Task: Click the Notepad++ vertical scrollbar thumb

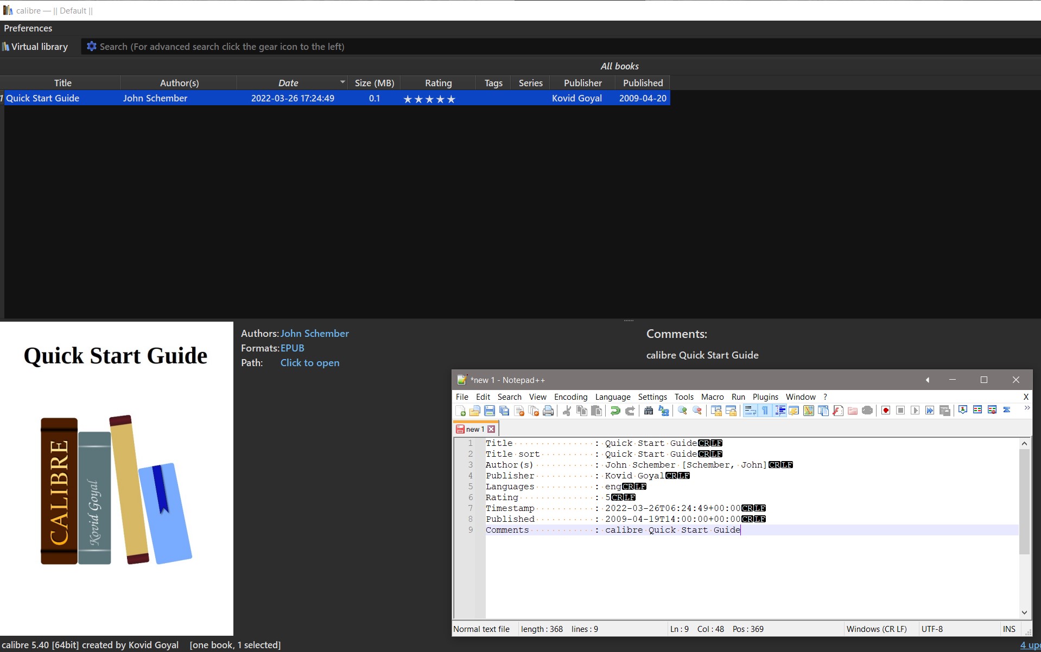Action: tap(1024, 501)
